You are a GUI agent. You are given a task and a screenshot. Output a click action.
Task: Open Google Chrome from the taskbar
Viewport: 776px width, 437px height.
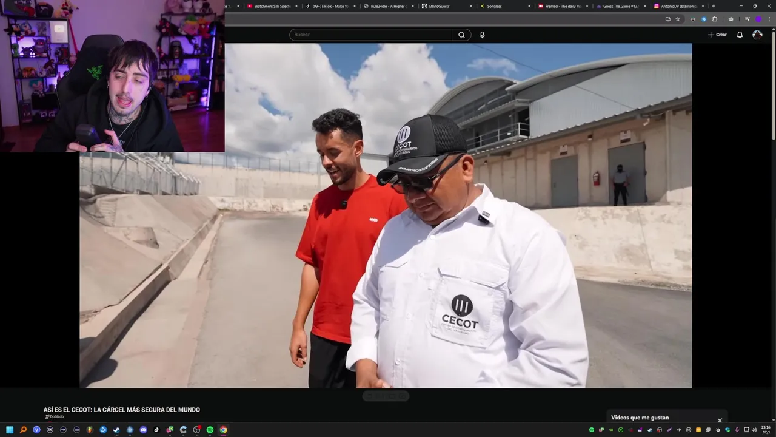pyautogui.click(x=223, y=430)
